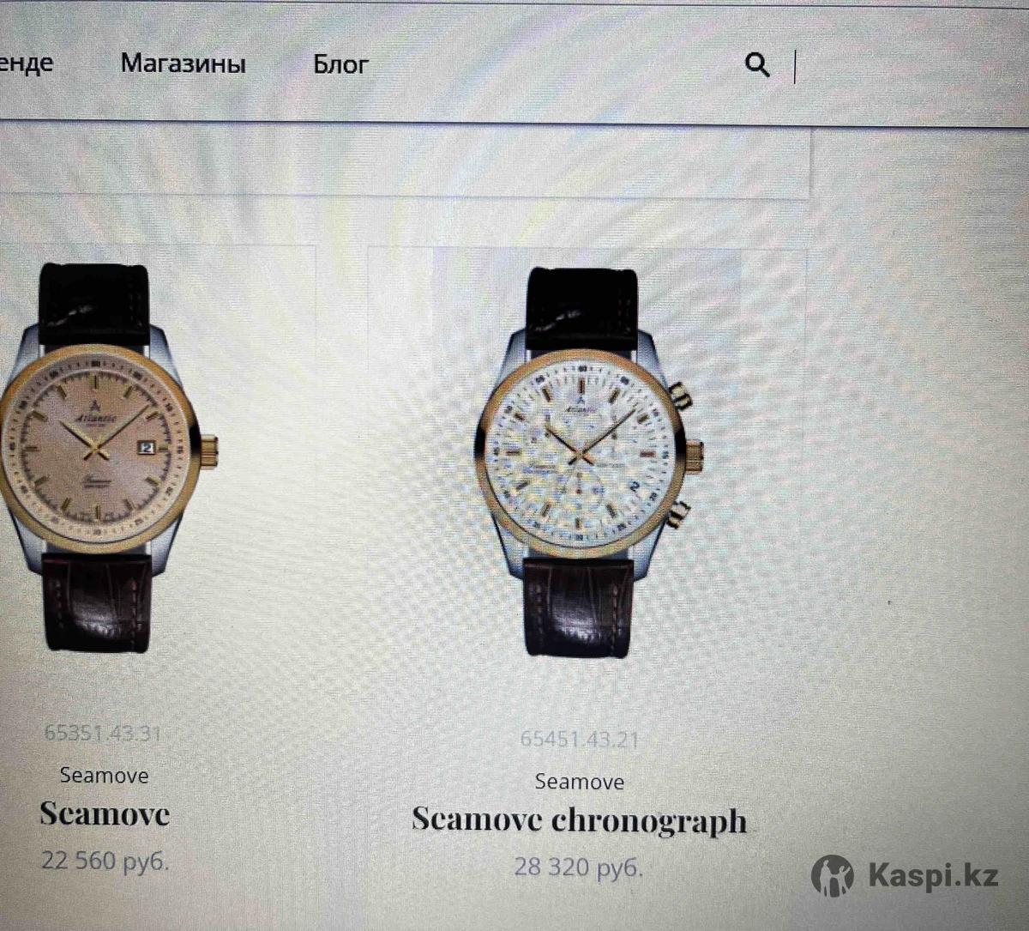Screen dimensions: 1029x931
Task: Click the date window on Seamove dial
Action: [146, 447]
